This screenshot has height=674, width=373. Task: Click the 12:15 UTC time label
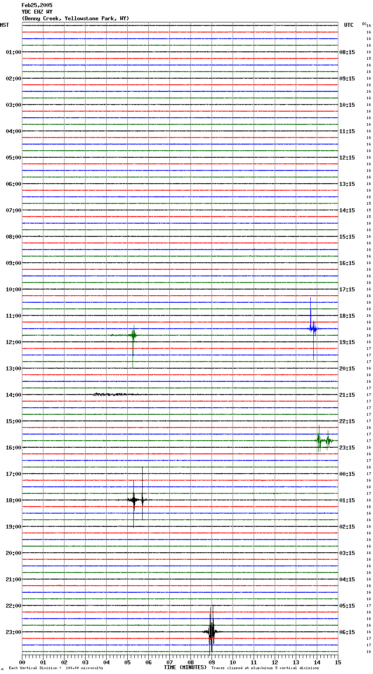point(347,158)
